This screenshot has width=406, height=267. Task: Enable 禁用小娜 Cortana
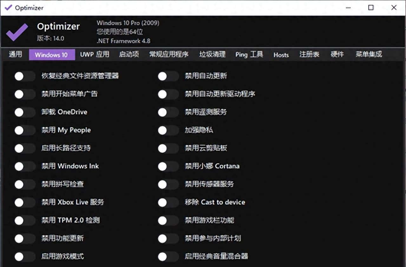click(x=168, y=166)
